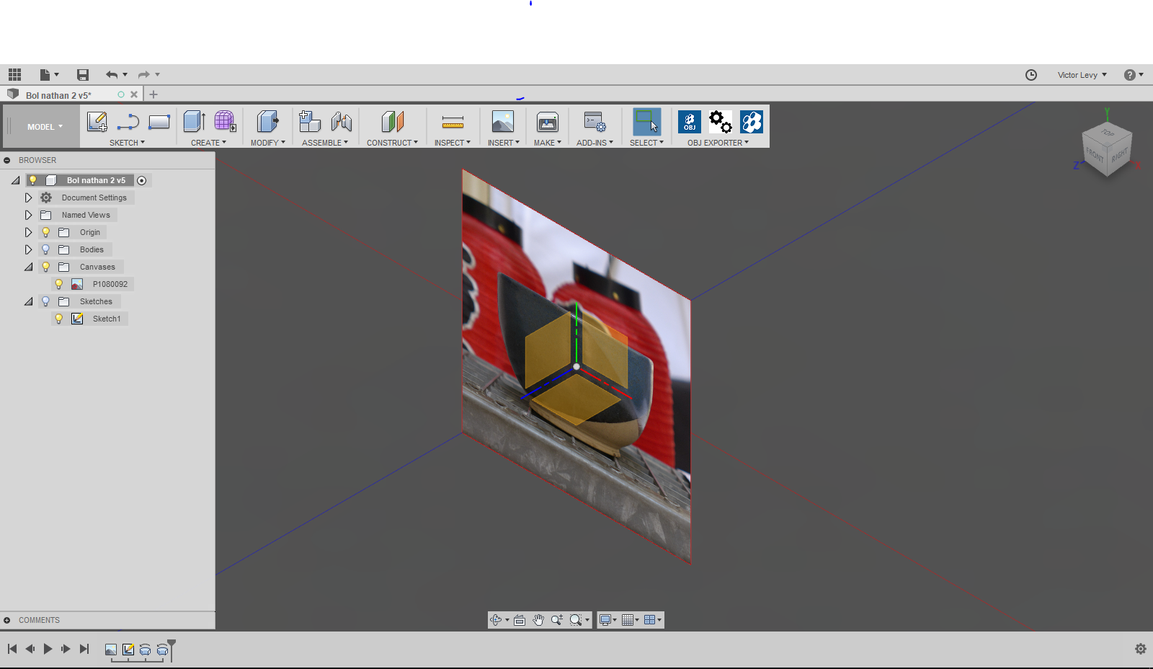This screenshot has width=1153, height=669.
Task: Expand the Comments panel
Action: [6, 620]
